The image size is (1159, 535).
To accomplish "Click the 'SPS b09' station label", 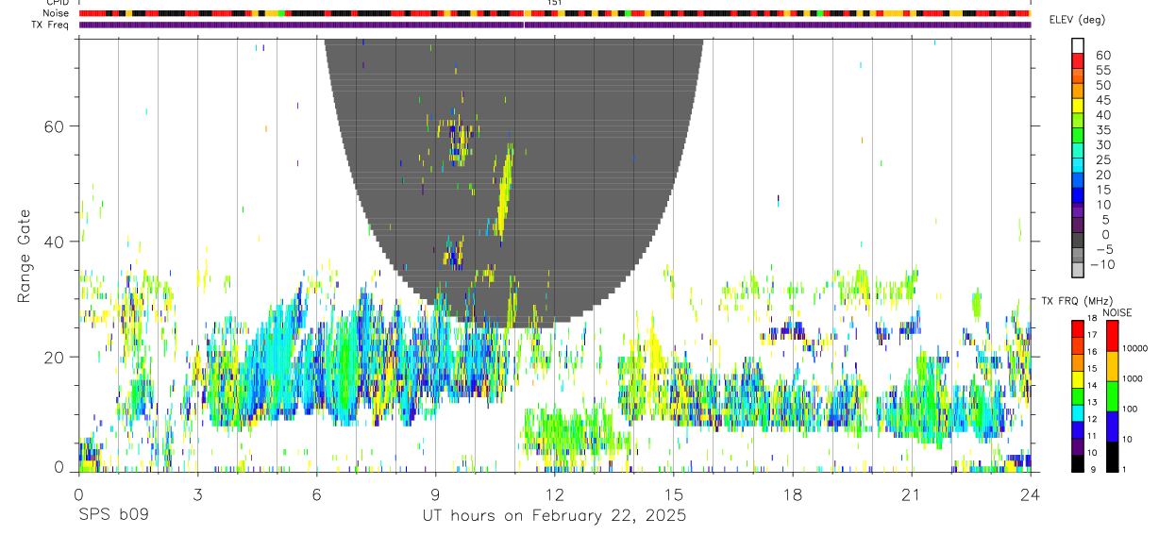I will click(112, 516).
